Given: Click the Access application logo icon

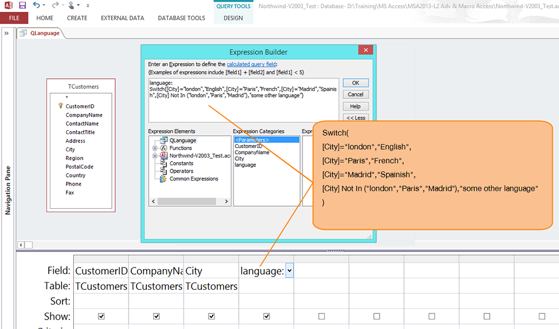Looking at the screenshot, I should [x=8, y=5].
